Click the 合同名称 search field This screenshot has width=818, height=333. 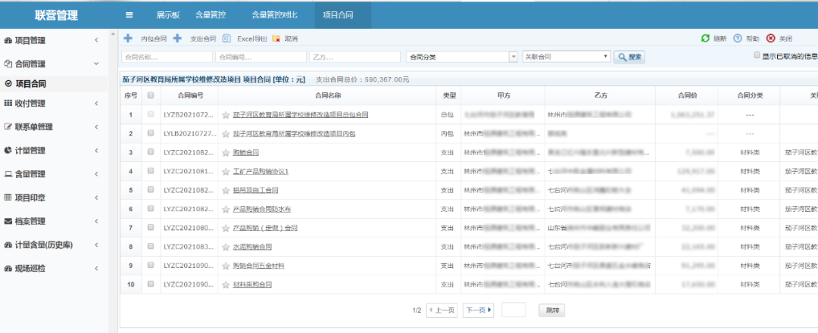(167, 57)
